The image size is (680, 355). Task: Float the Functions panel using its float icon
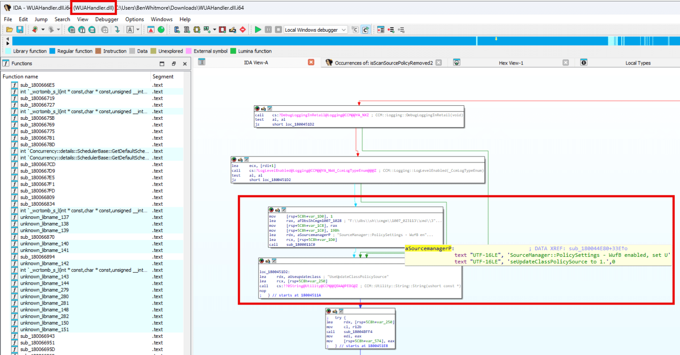(174, 63)
